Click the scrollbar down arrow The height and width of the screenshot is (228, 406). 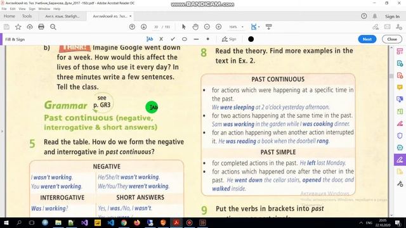pyautogui.click(x=391, y=215)
